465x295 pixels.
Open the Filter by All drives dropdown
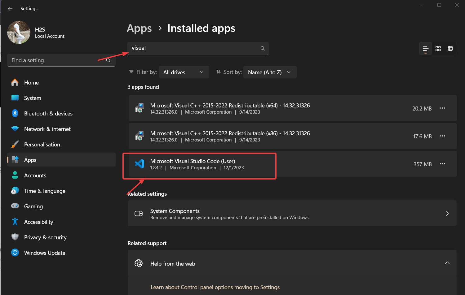point(184,72)
